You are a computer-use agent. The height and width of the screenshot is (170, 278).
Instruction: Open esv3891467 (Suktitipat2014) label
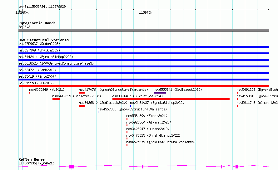pos(137,96)
